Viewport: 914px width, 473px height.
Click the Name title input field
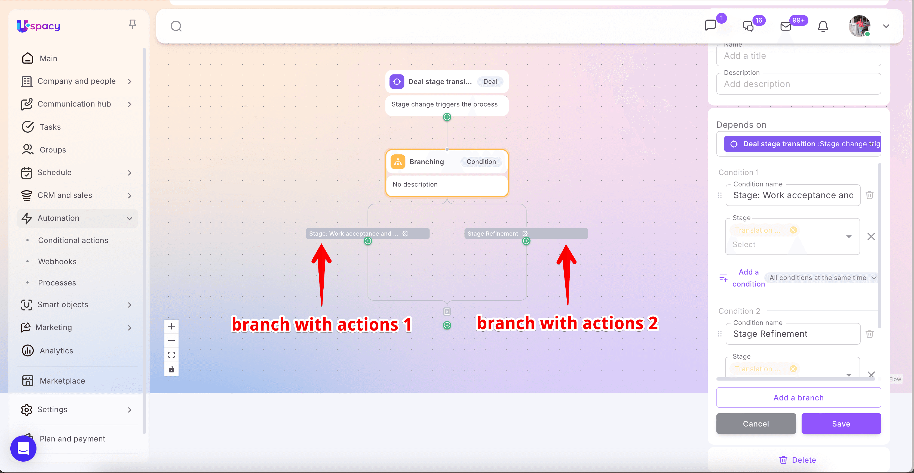tap(798, 56)
